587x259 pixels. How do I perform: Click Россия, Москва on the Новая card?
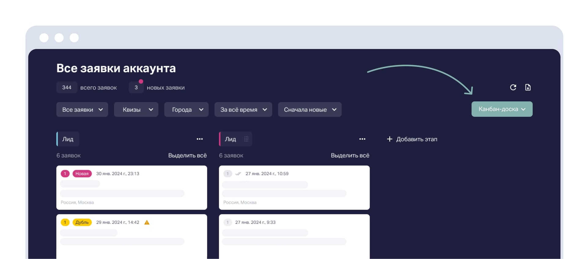[77, 202]
